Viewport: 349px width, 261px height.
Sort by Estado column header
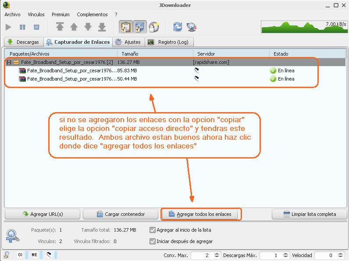tap(307, 54)
